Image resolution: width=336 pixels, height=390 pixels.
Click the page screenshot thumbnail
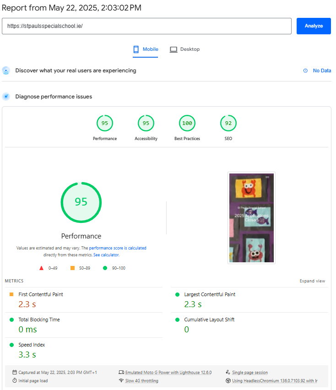[251, 218]
